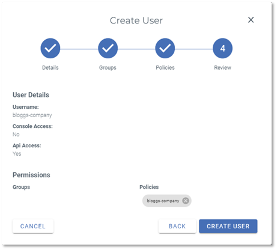This screenshot has height=250, width=277.
Task: Select the Policies step checkmark circle
Action: [165, 48]
